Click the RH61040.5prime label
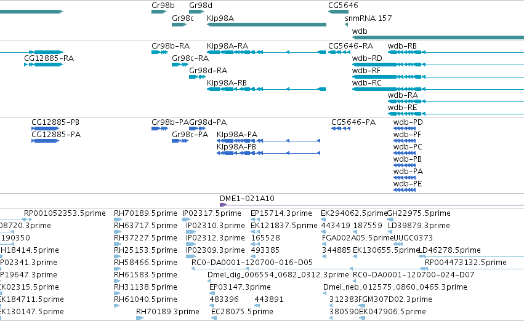 point(145,299)
